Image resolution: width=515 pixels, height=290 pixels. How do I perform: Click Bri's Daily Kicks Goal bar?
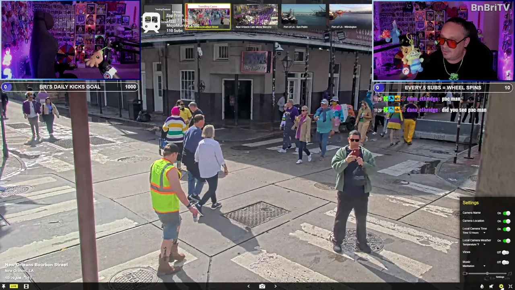point(70,87)
